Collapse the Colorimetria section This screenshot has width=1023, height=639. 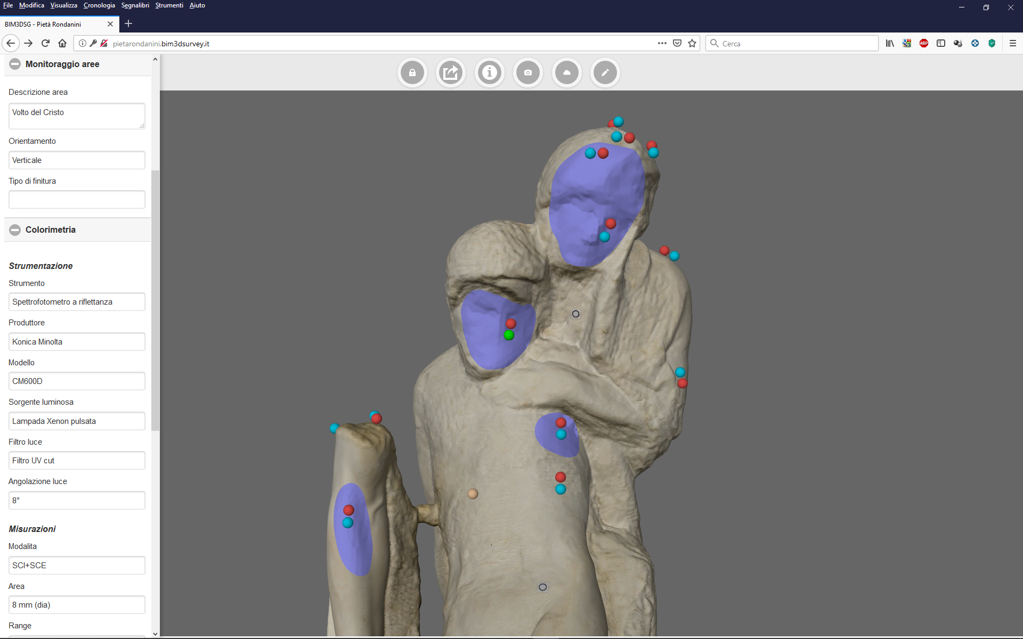click(x=15, y=230)
